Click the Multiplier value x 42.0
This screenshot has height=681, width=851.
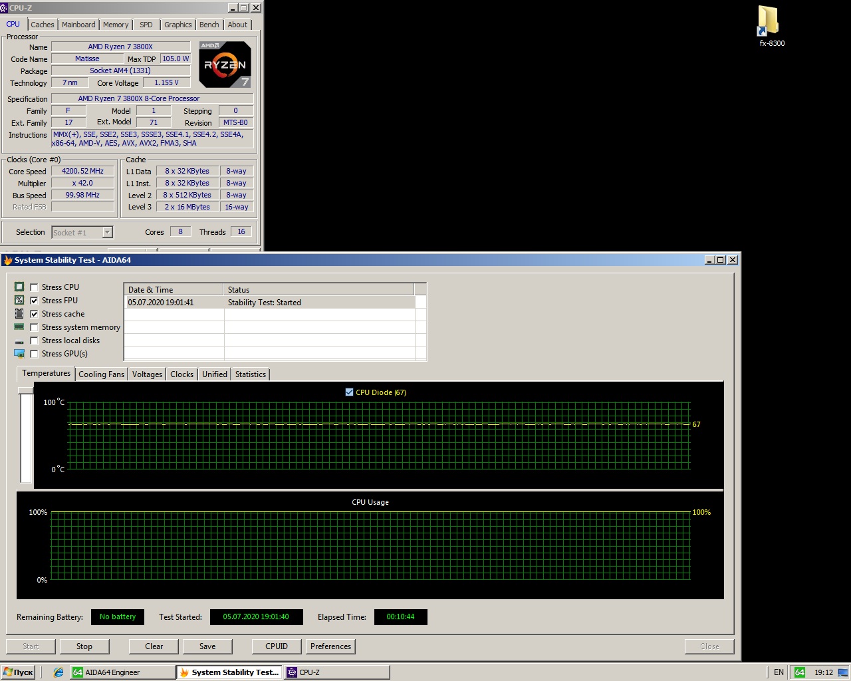[x=82, y=183]
